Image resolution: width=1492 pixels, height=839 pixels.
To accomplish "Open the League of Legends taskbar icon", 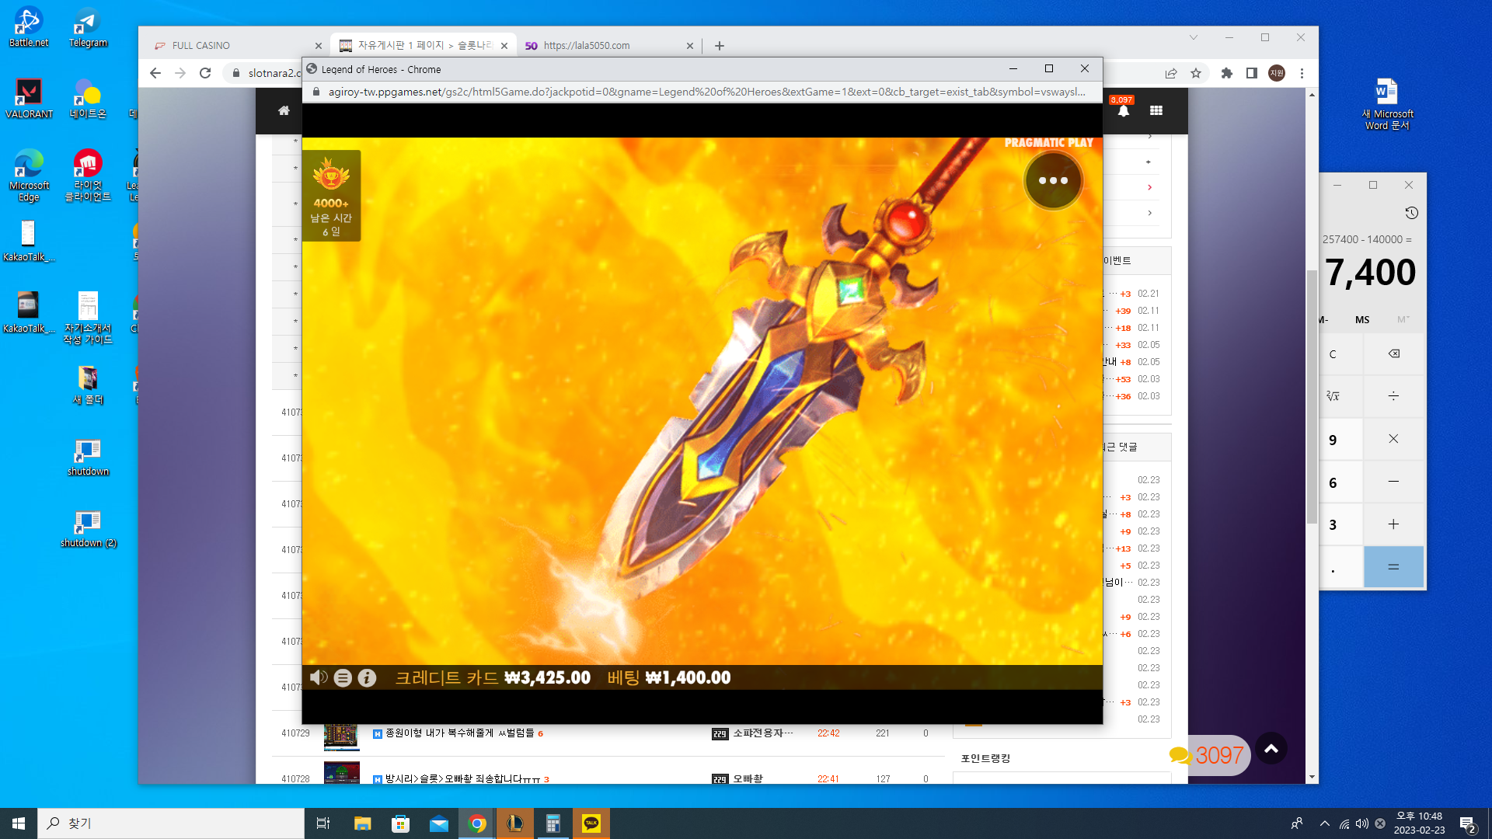I will 514,823.
